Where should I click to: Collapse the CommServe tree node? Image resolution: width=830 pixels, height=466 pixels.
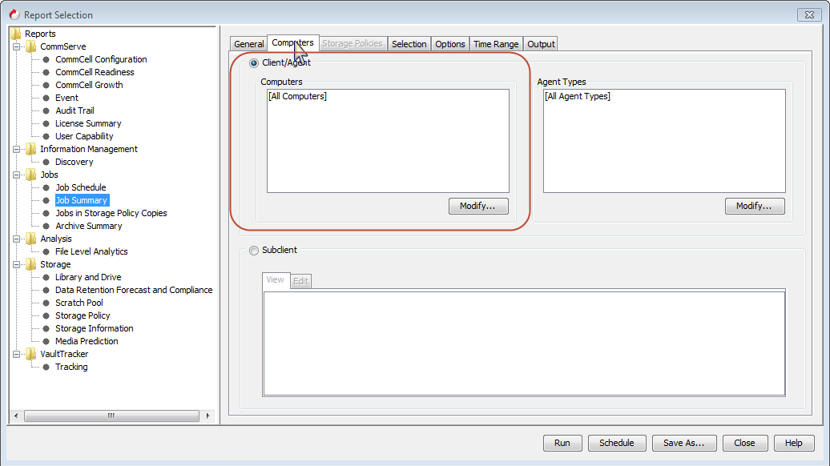pos(17,46)
